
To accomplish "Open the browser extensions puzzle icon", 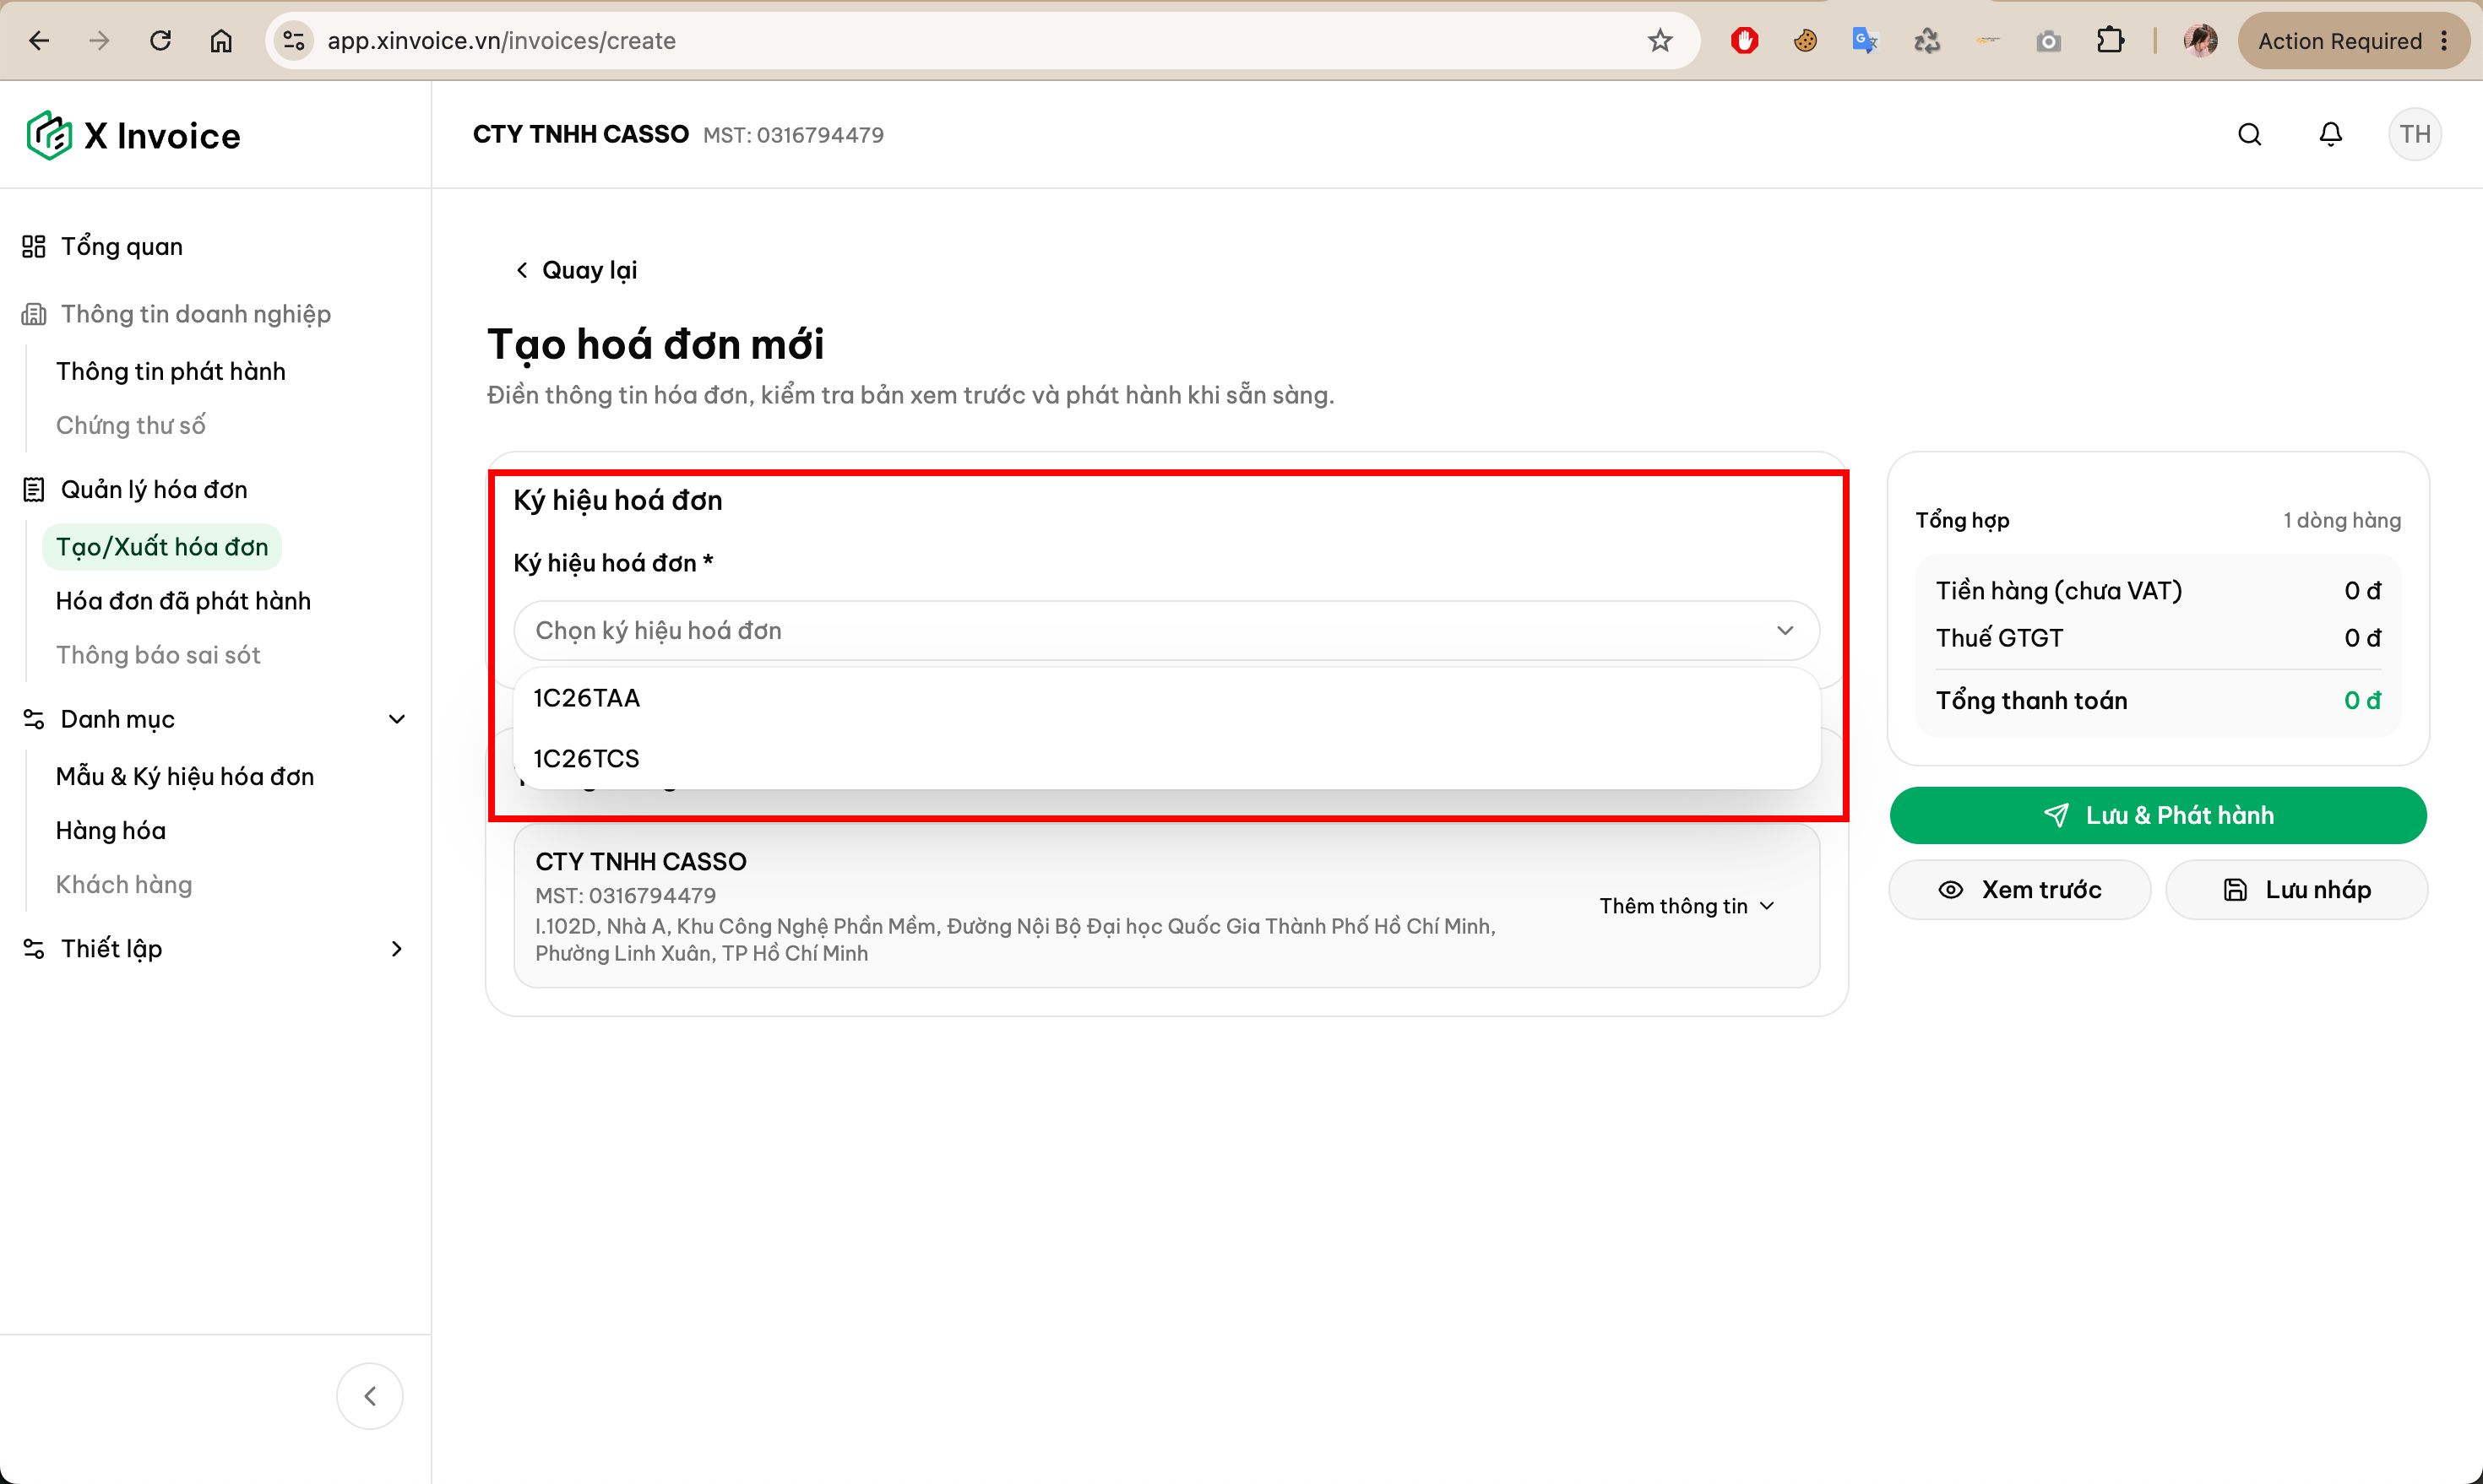I will pos(2110,40).
